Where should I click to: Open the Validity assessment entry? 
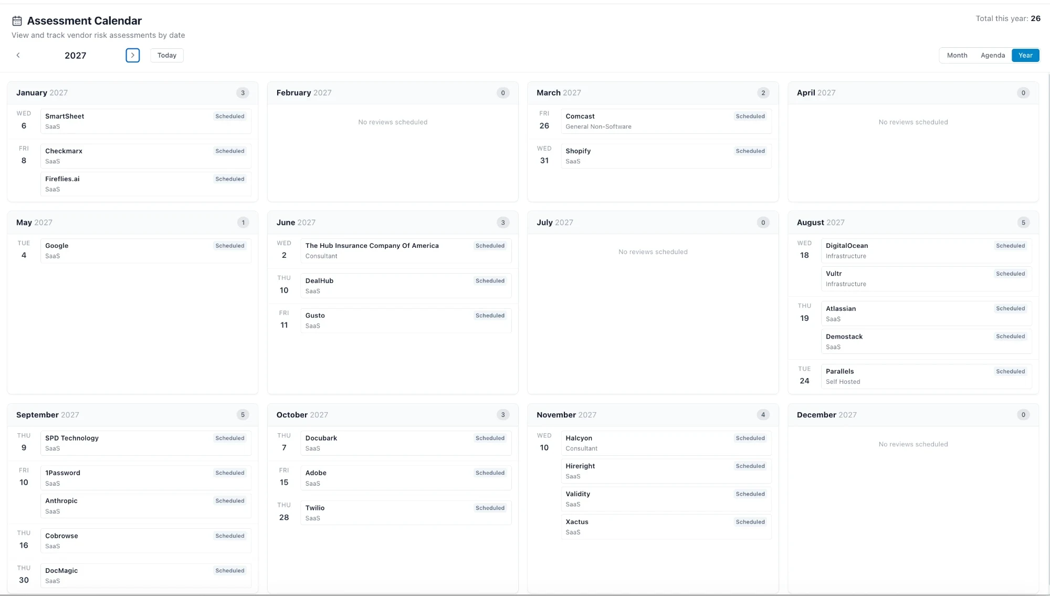point(666,499)
